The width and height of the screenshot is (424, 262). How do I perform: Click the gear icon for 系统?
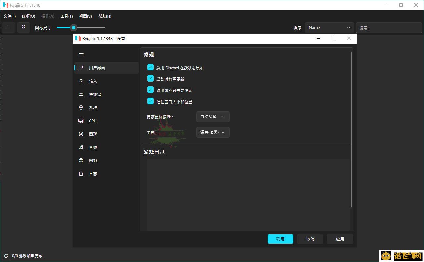click(81, 108)
